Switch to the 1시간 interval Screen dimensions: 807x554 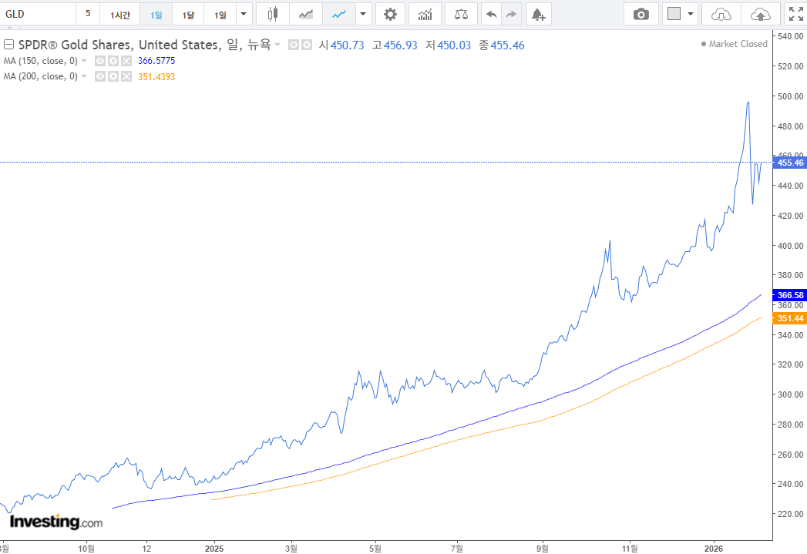click(120, 14)
